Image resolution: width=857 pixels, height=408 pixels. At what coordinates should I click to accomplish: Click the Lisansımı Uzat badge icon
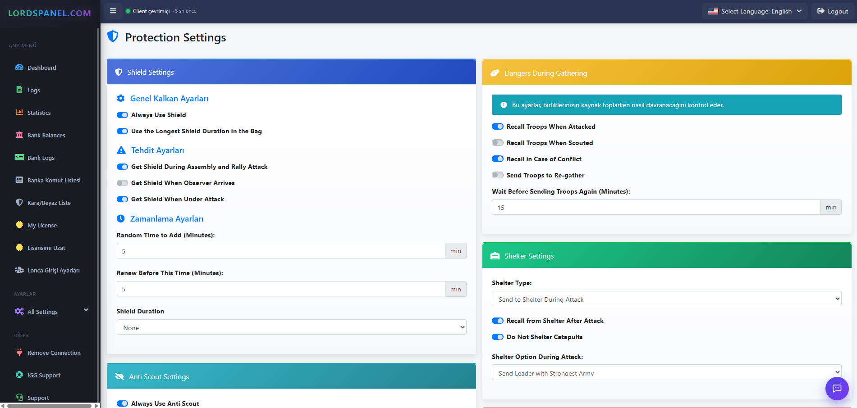(19, 248)
